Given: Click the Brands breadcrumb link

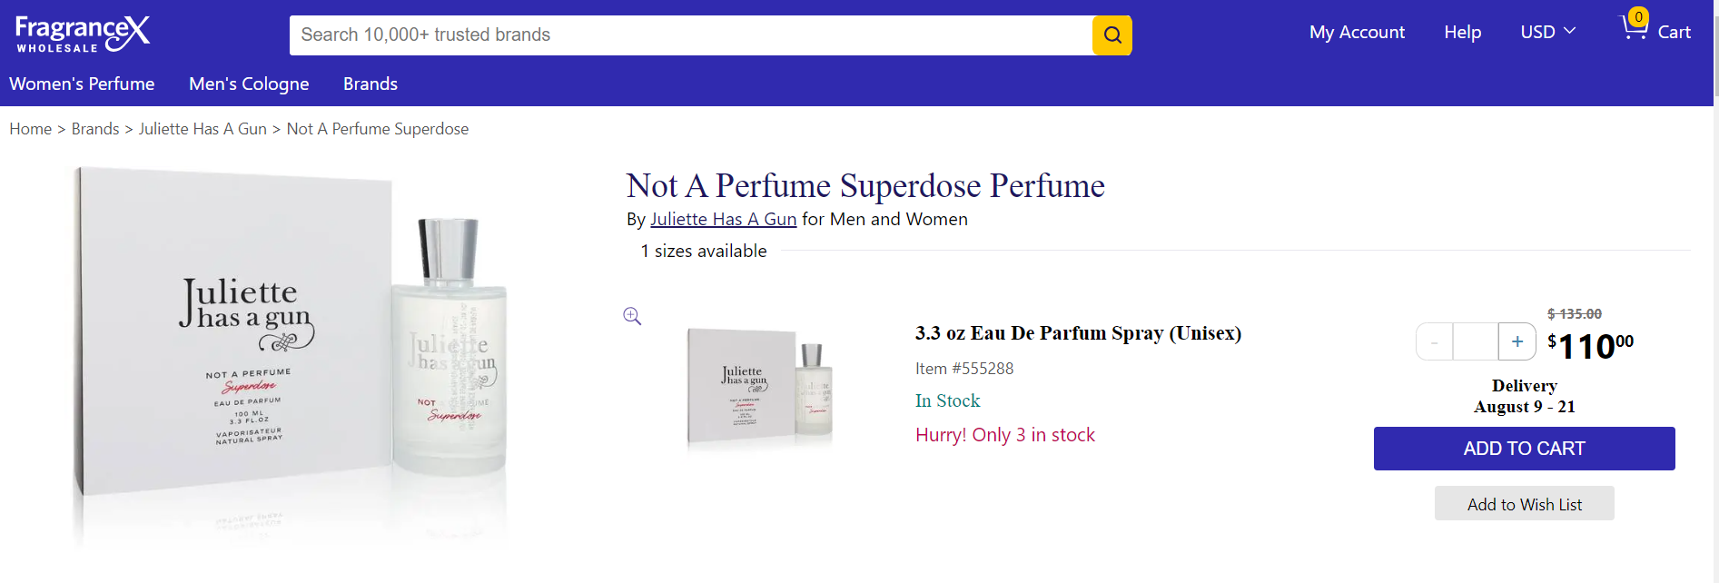Looking at the screenshot, I should click(x=95, y=129).
